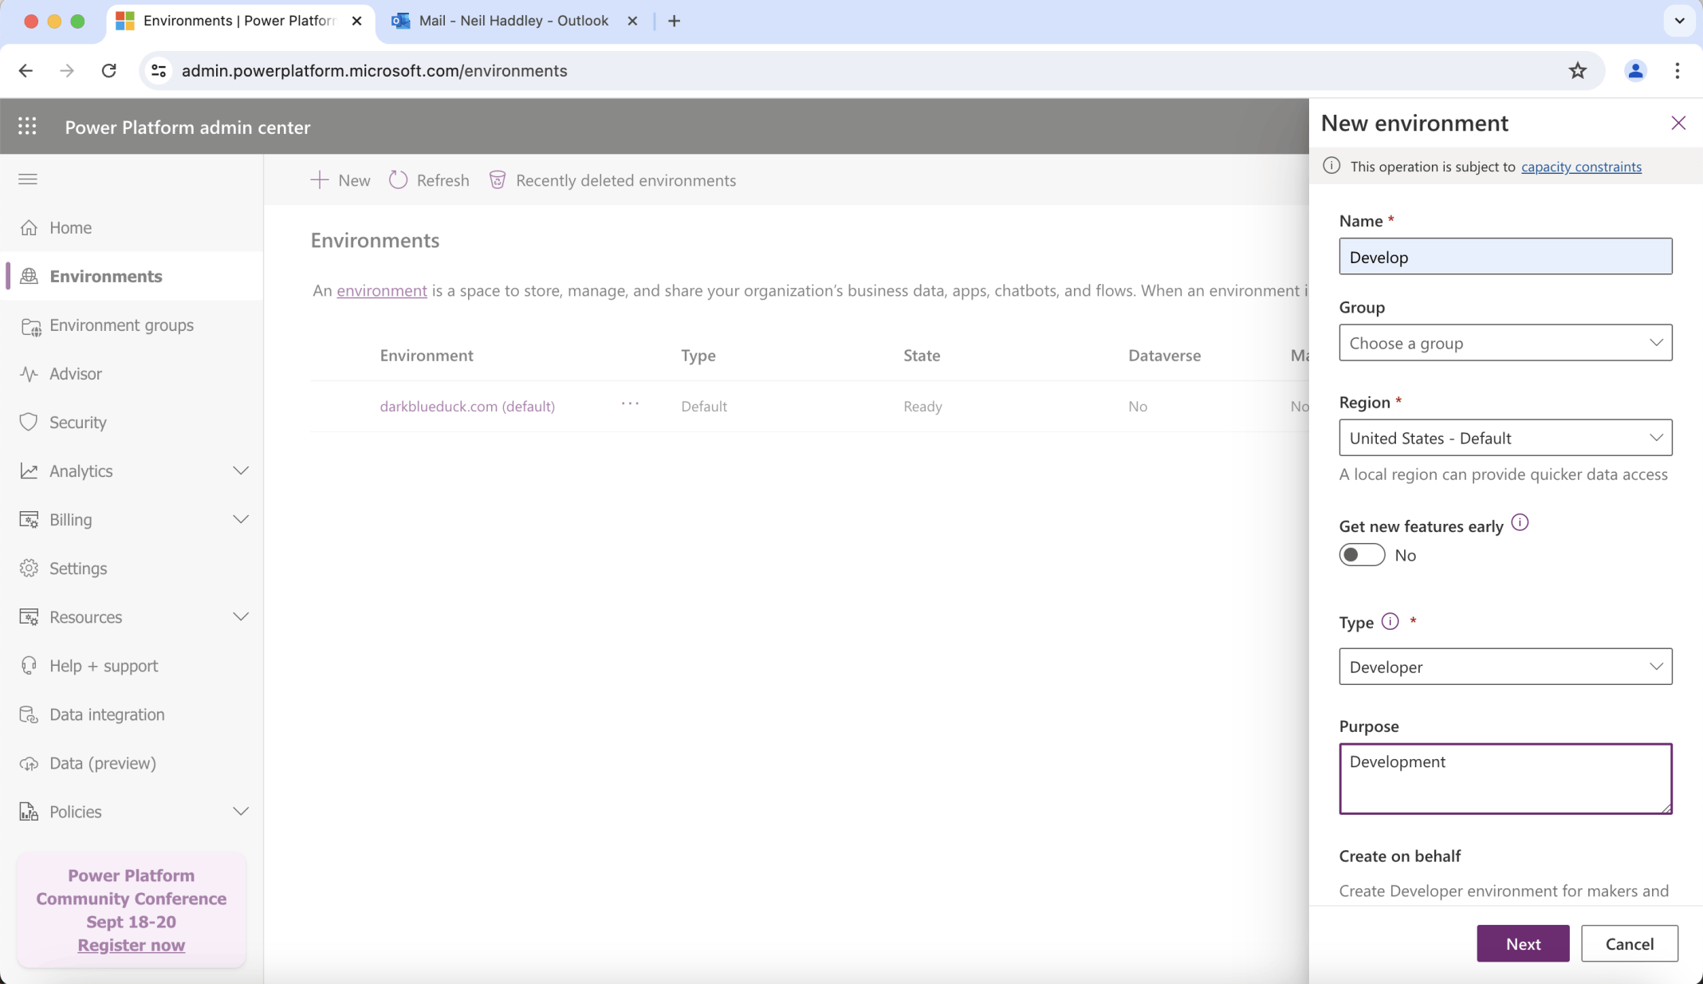Bookmark page with the star icon

tap(1577, 71)
